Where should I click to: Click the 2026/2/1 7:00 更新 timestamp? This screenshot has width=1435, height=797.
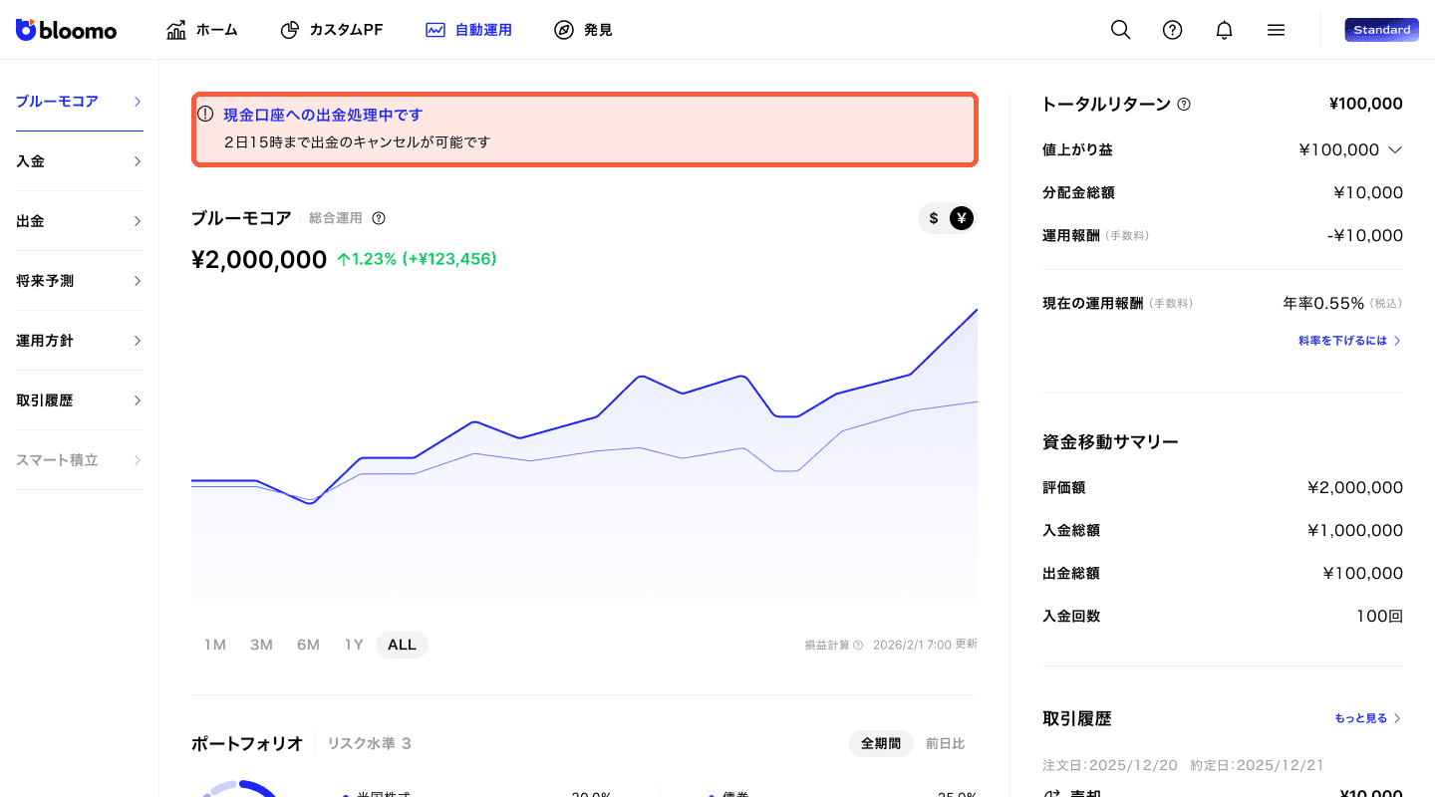click(925, 645)
